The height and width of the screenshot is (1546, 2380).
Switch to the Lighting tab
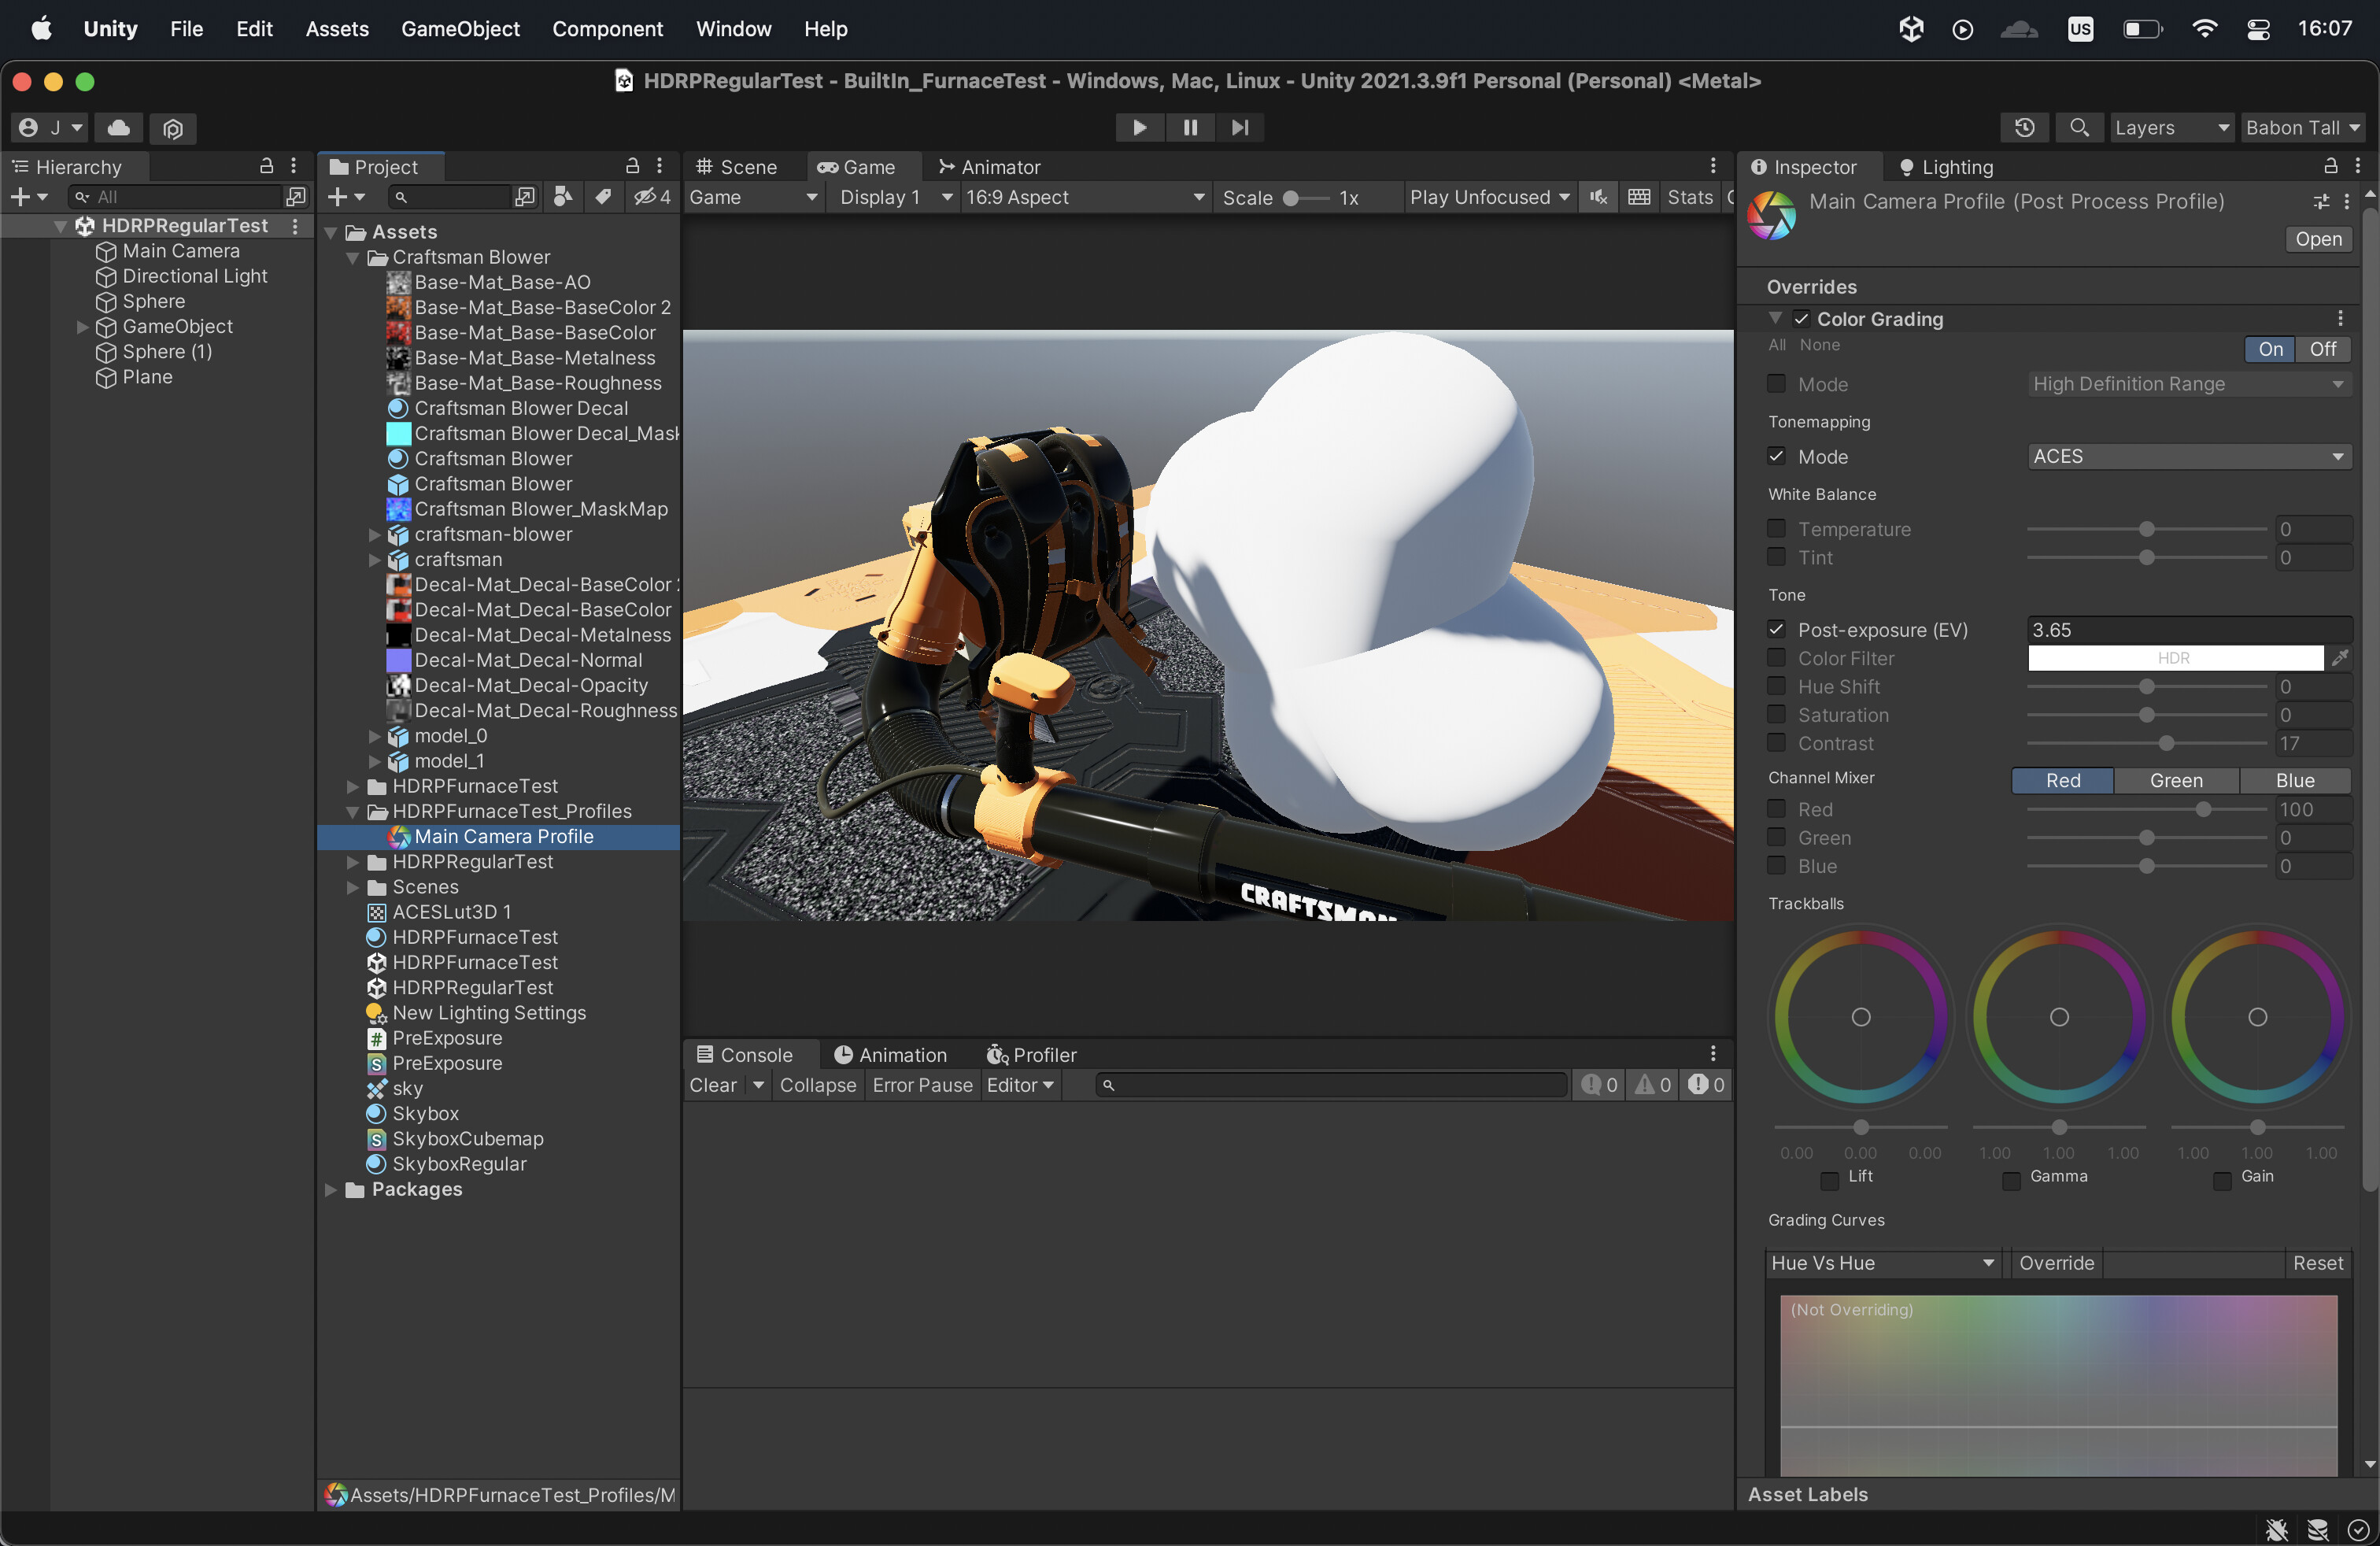[1954, 167]
